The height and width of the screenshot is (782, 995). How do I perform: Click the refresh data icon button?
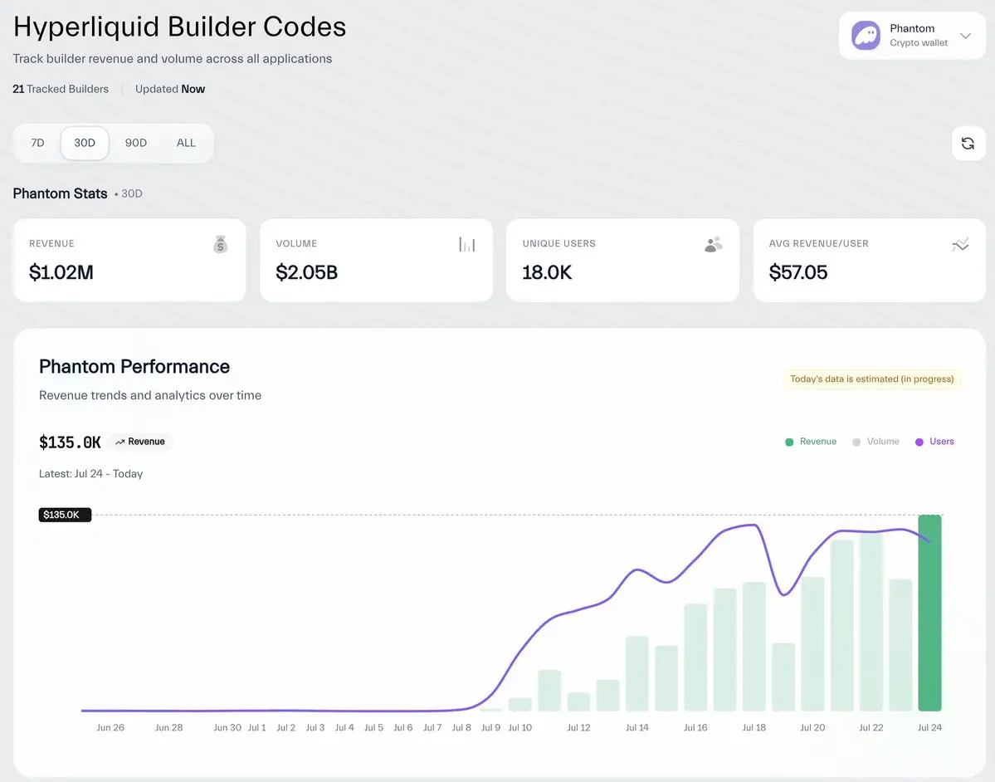(x=968, y=144)
